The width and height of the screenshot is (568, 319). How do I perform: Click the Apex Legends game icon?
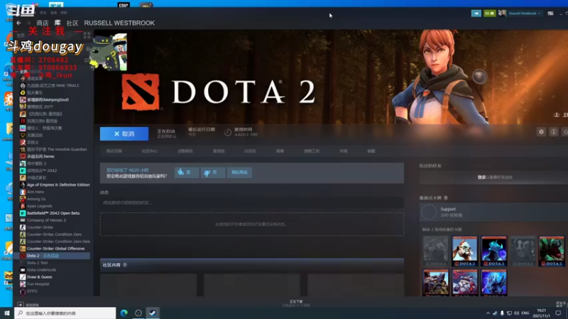(x=23, y=206)
